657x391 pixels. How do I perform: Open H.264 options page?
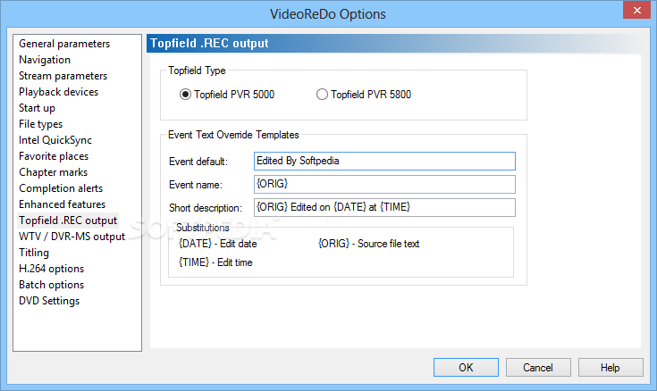(52, 269)
